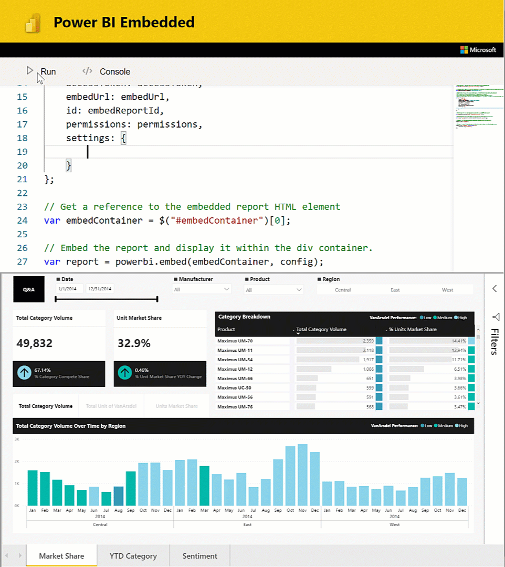Switch to Market Share page tab

click(x=61, y=556)
